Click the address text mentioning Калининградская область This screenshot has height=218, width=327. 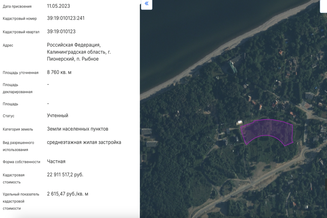click(79, 52)
